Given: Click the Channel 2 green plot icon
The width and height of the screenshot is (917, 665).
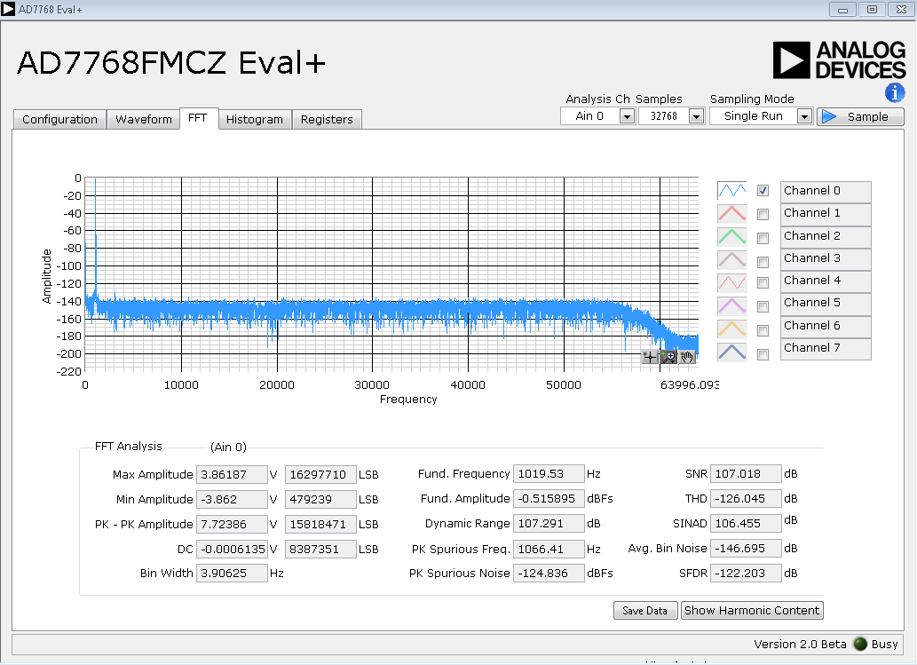Looking at the screenshot, I should (731, 236).
